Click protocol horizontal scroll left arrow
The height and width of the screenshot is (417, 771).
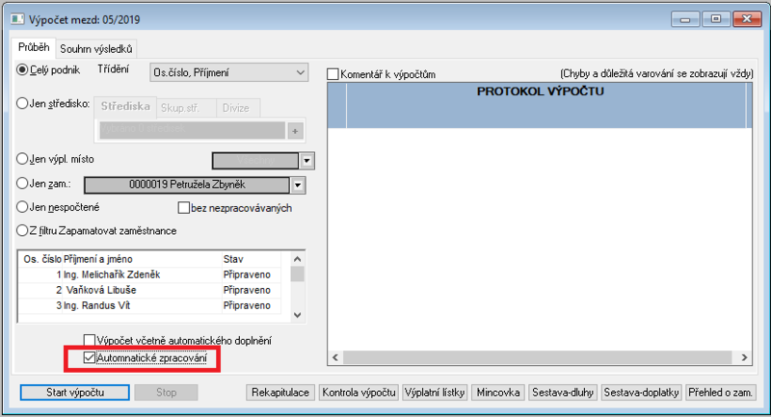(x=335, y=357)
